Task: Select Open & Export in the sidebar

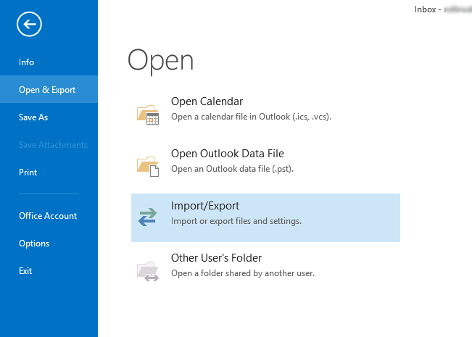Action: pos(47,90)
